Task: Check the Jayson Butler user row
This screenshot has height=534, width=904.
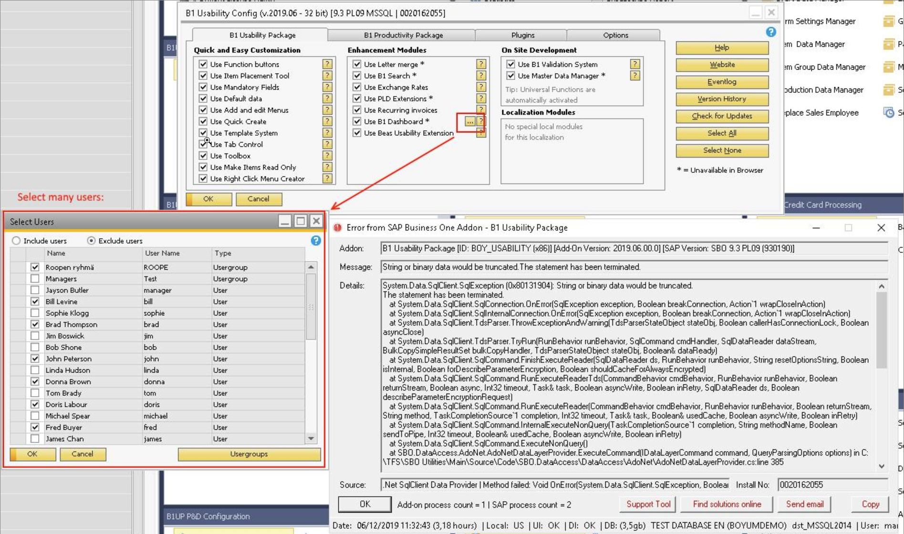Action: point(35,290)
